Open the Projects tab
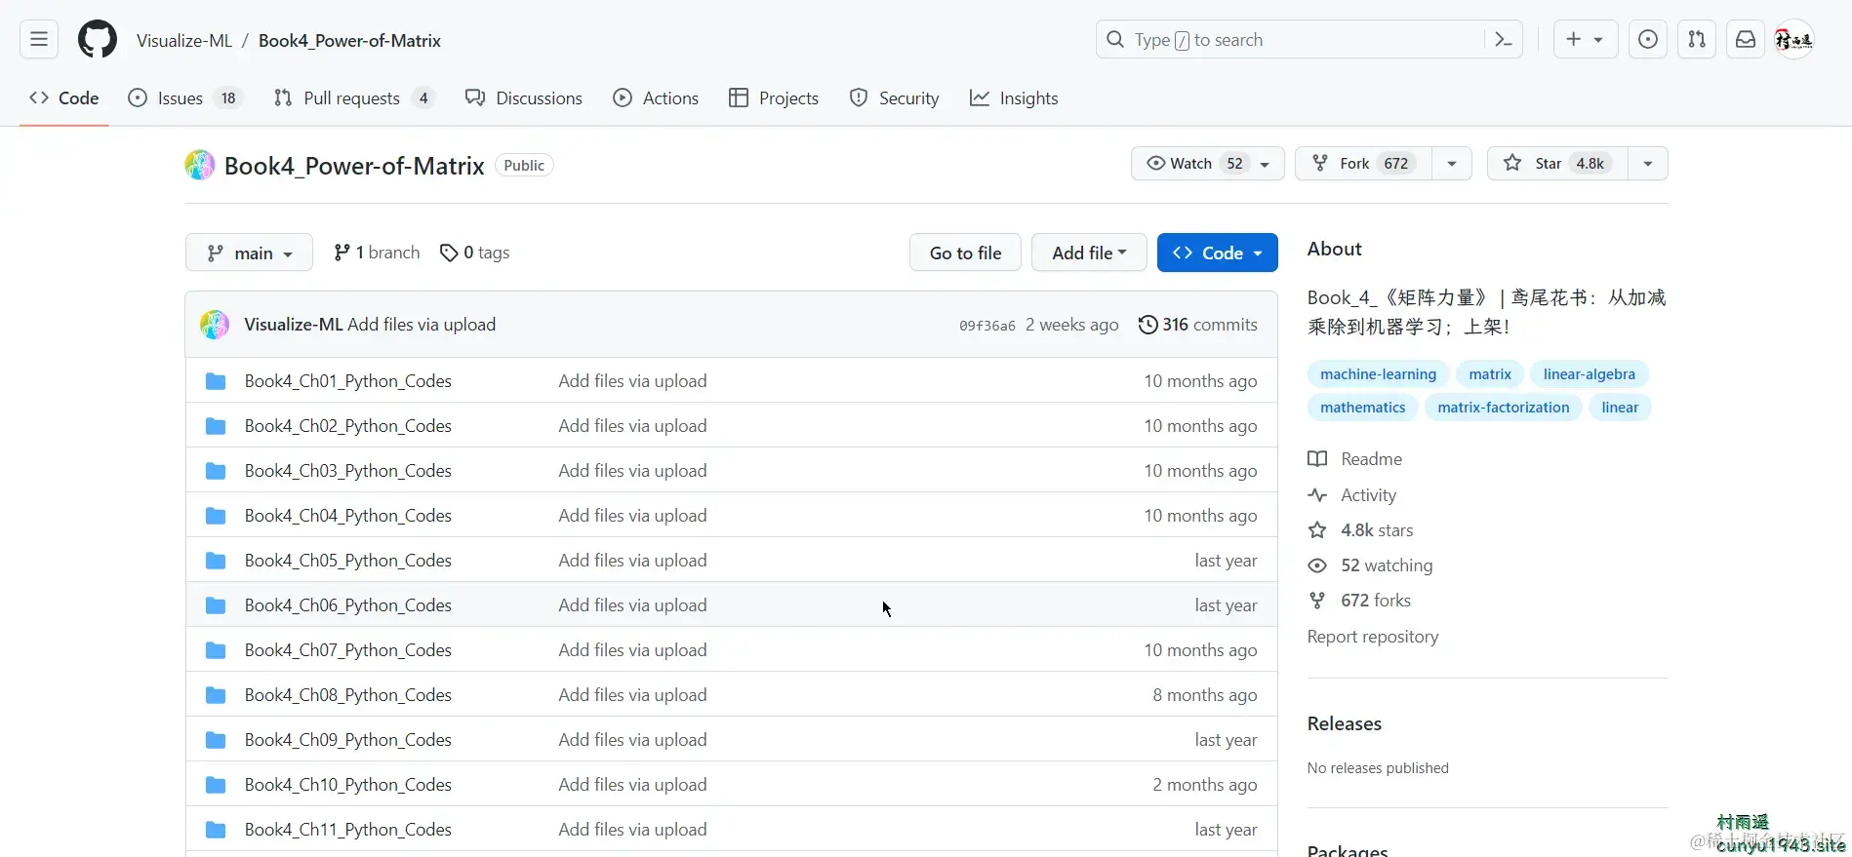The width and height of the screenshot is (1852, 857). 774,98
